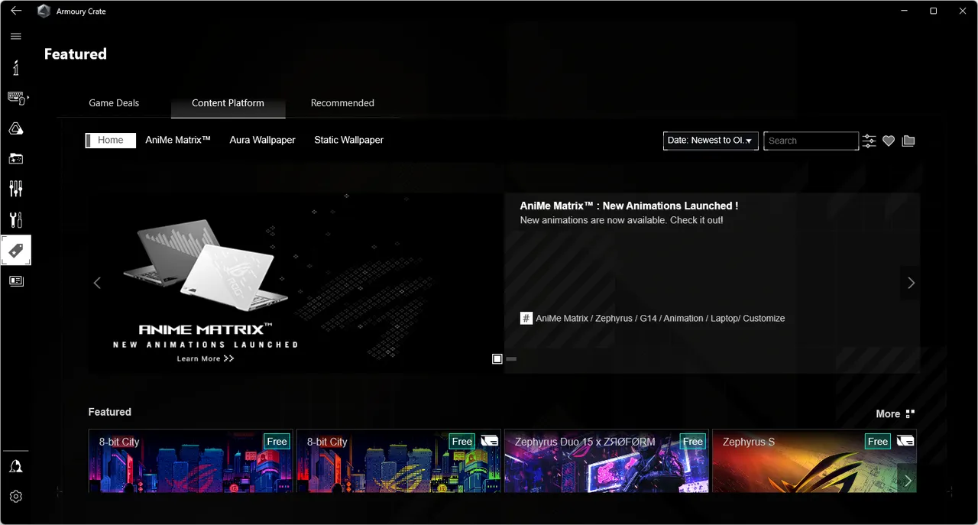The image size is (978, 525).
Task: Click the Armoury Crate logo icon
Action: pyautogui.click(x=44, y=11)
